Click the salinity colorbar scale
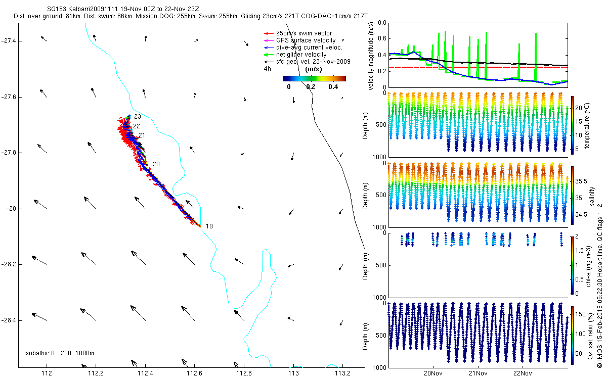The image size is (607, 379). pyautogui.click(x=572, y=195)
